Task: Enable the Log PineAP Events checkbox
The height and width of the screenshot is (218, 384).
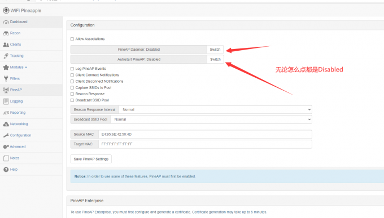Action: pyautogui.click(x=72, y=69)
